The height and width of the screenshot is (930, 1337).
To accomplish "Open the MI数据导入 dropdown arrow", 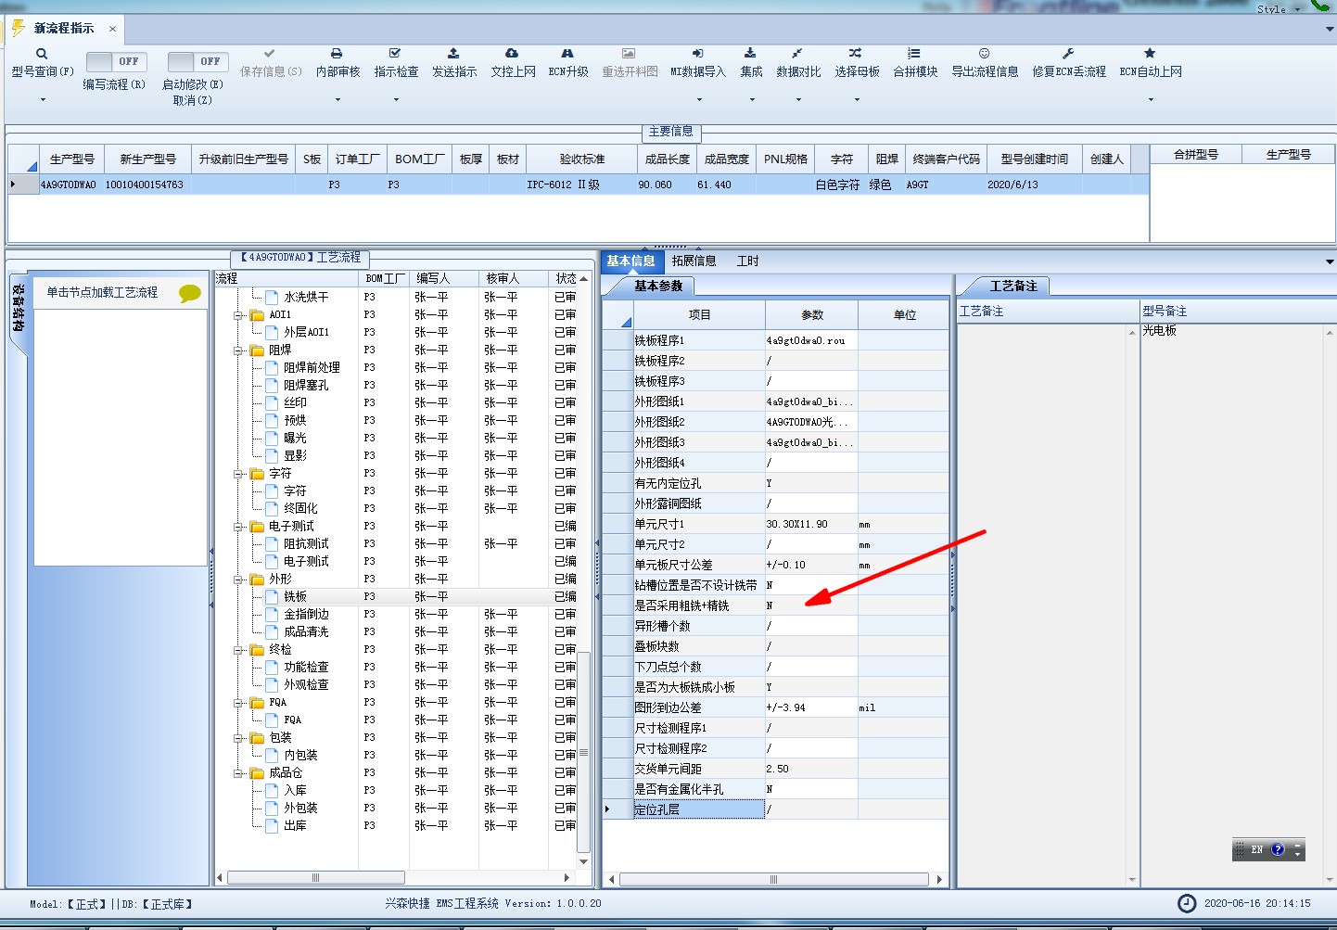I will pyautogui.click(x=699, y=99).
